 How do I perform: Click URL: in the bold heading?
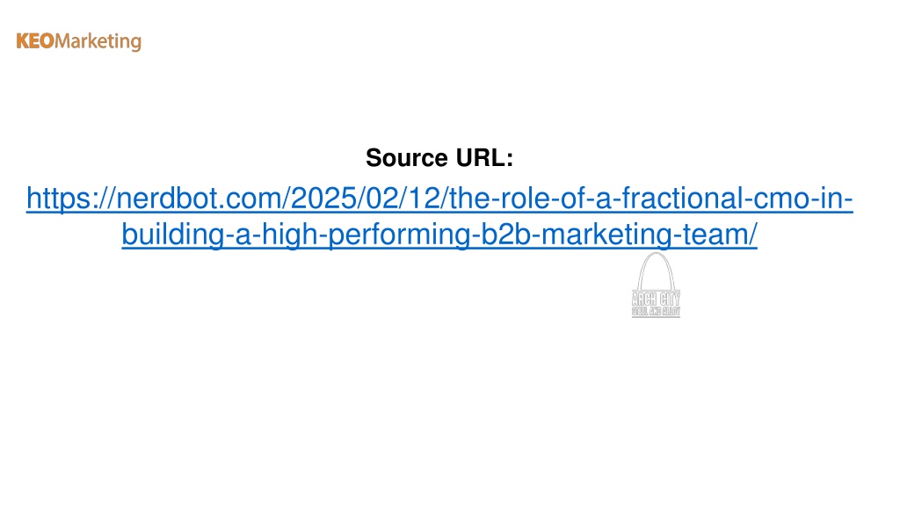click(484, 158)
